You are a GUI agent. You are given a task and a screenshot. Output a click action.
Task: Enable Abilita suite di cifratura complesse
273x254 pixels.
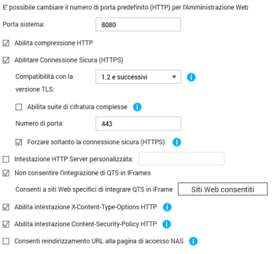pos(18,107)
